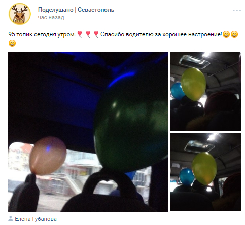The image size is (245, 225).
Task: Open the deer avatar of the community
Action: coord(20,14)
